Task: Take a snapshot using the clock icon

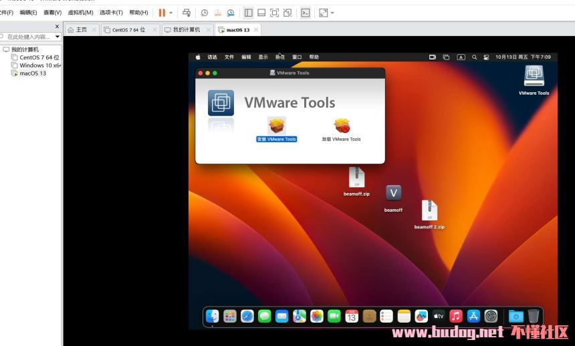Action: coord(204,13)
